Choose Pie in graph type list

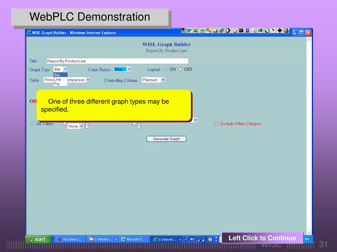tap(61, 84)
